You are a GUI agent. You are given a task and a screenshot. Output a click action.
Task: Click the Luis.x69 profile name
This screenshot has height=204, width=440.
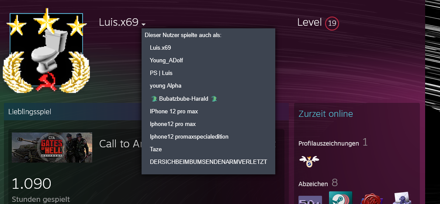click(x=119, y=22)
